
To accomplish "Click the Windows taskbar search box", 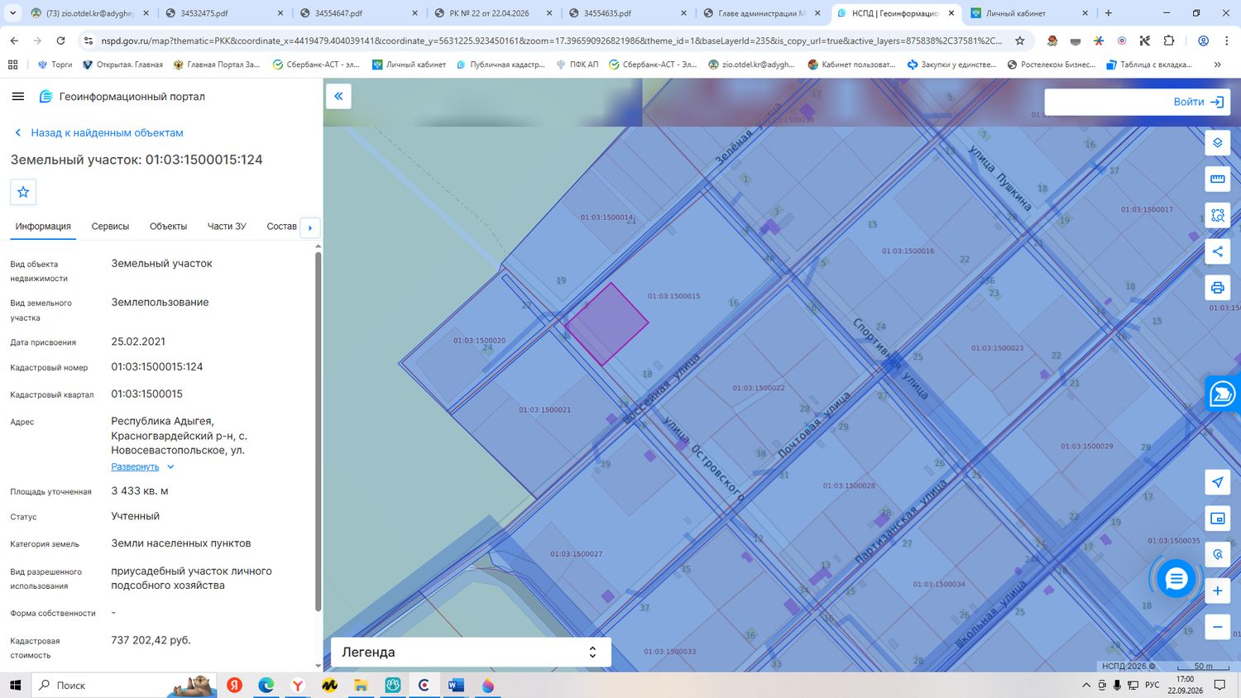I will (124, 685).
